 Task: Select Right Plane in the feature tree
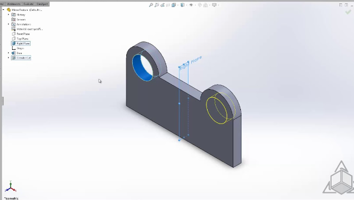point(23,43)
